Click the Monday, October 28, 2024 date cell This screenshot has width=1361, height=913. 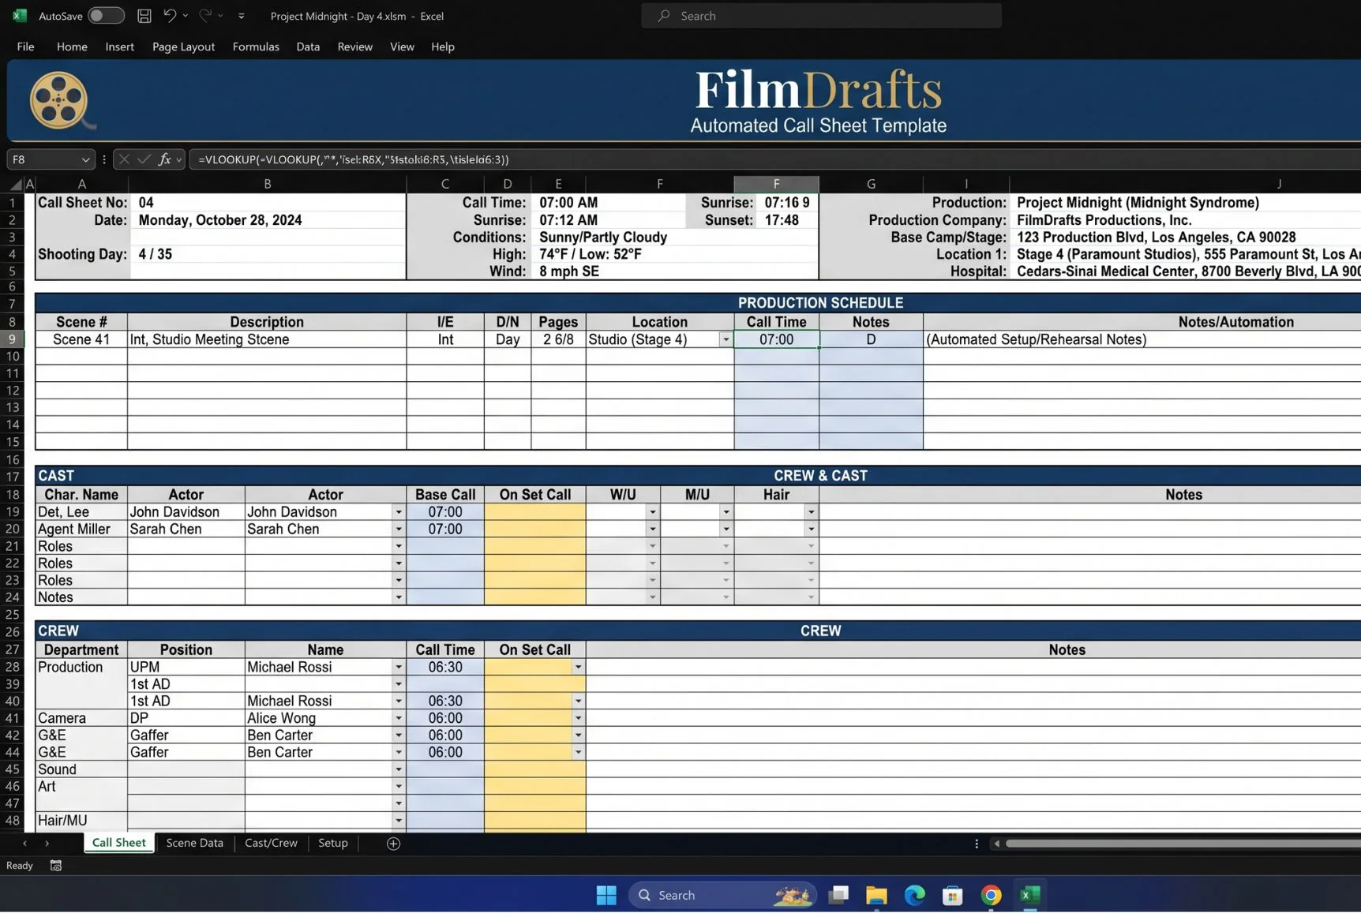point(268,220)
